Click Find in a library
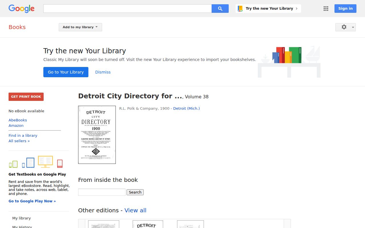This screenshot has width=365, height=228. click(x=23, y=136)
